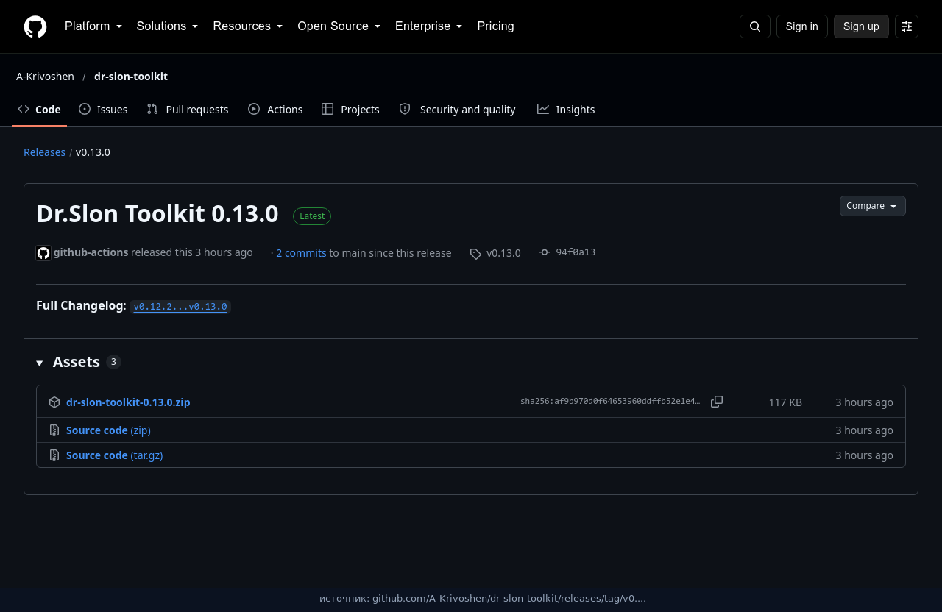Click the package icon of dr-slon-toolkit-0.13.0.zip
Viewport: 942px width, 612px height.
[x=54, y=402]
